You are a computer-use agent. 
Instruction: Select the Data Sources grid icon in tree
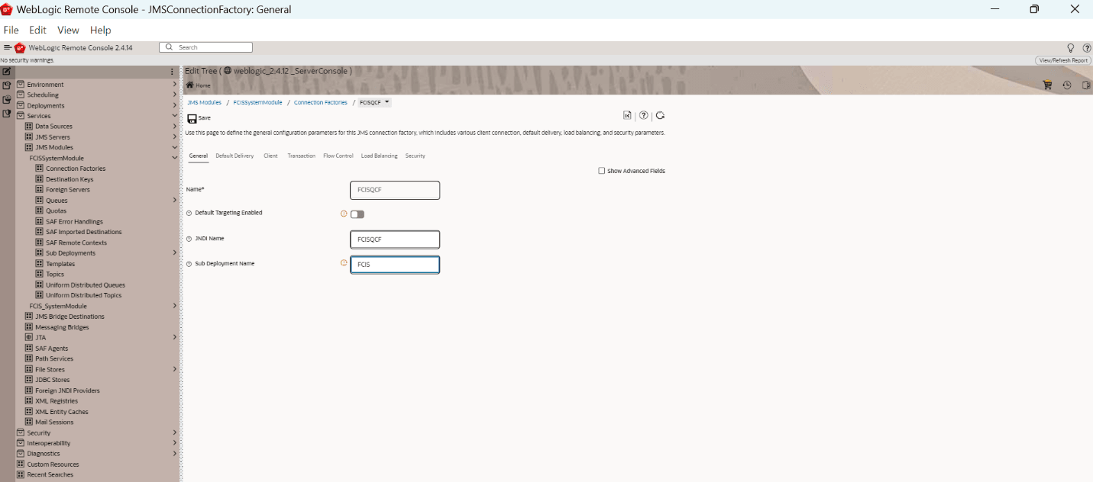[29, 127]
